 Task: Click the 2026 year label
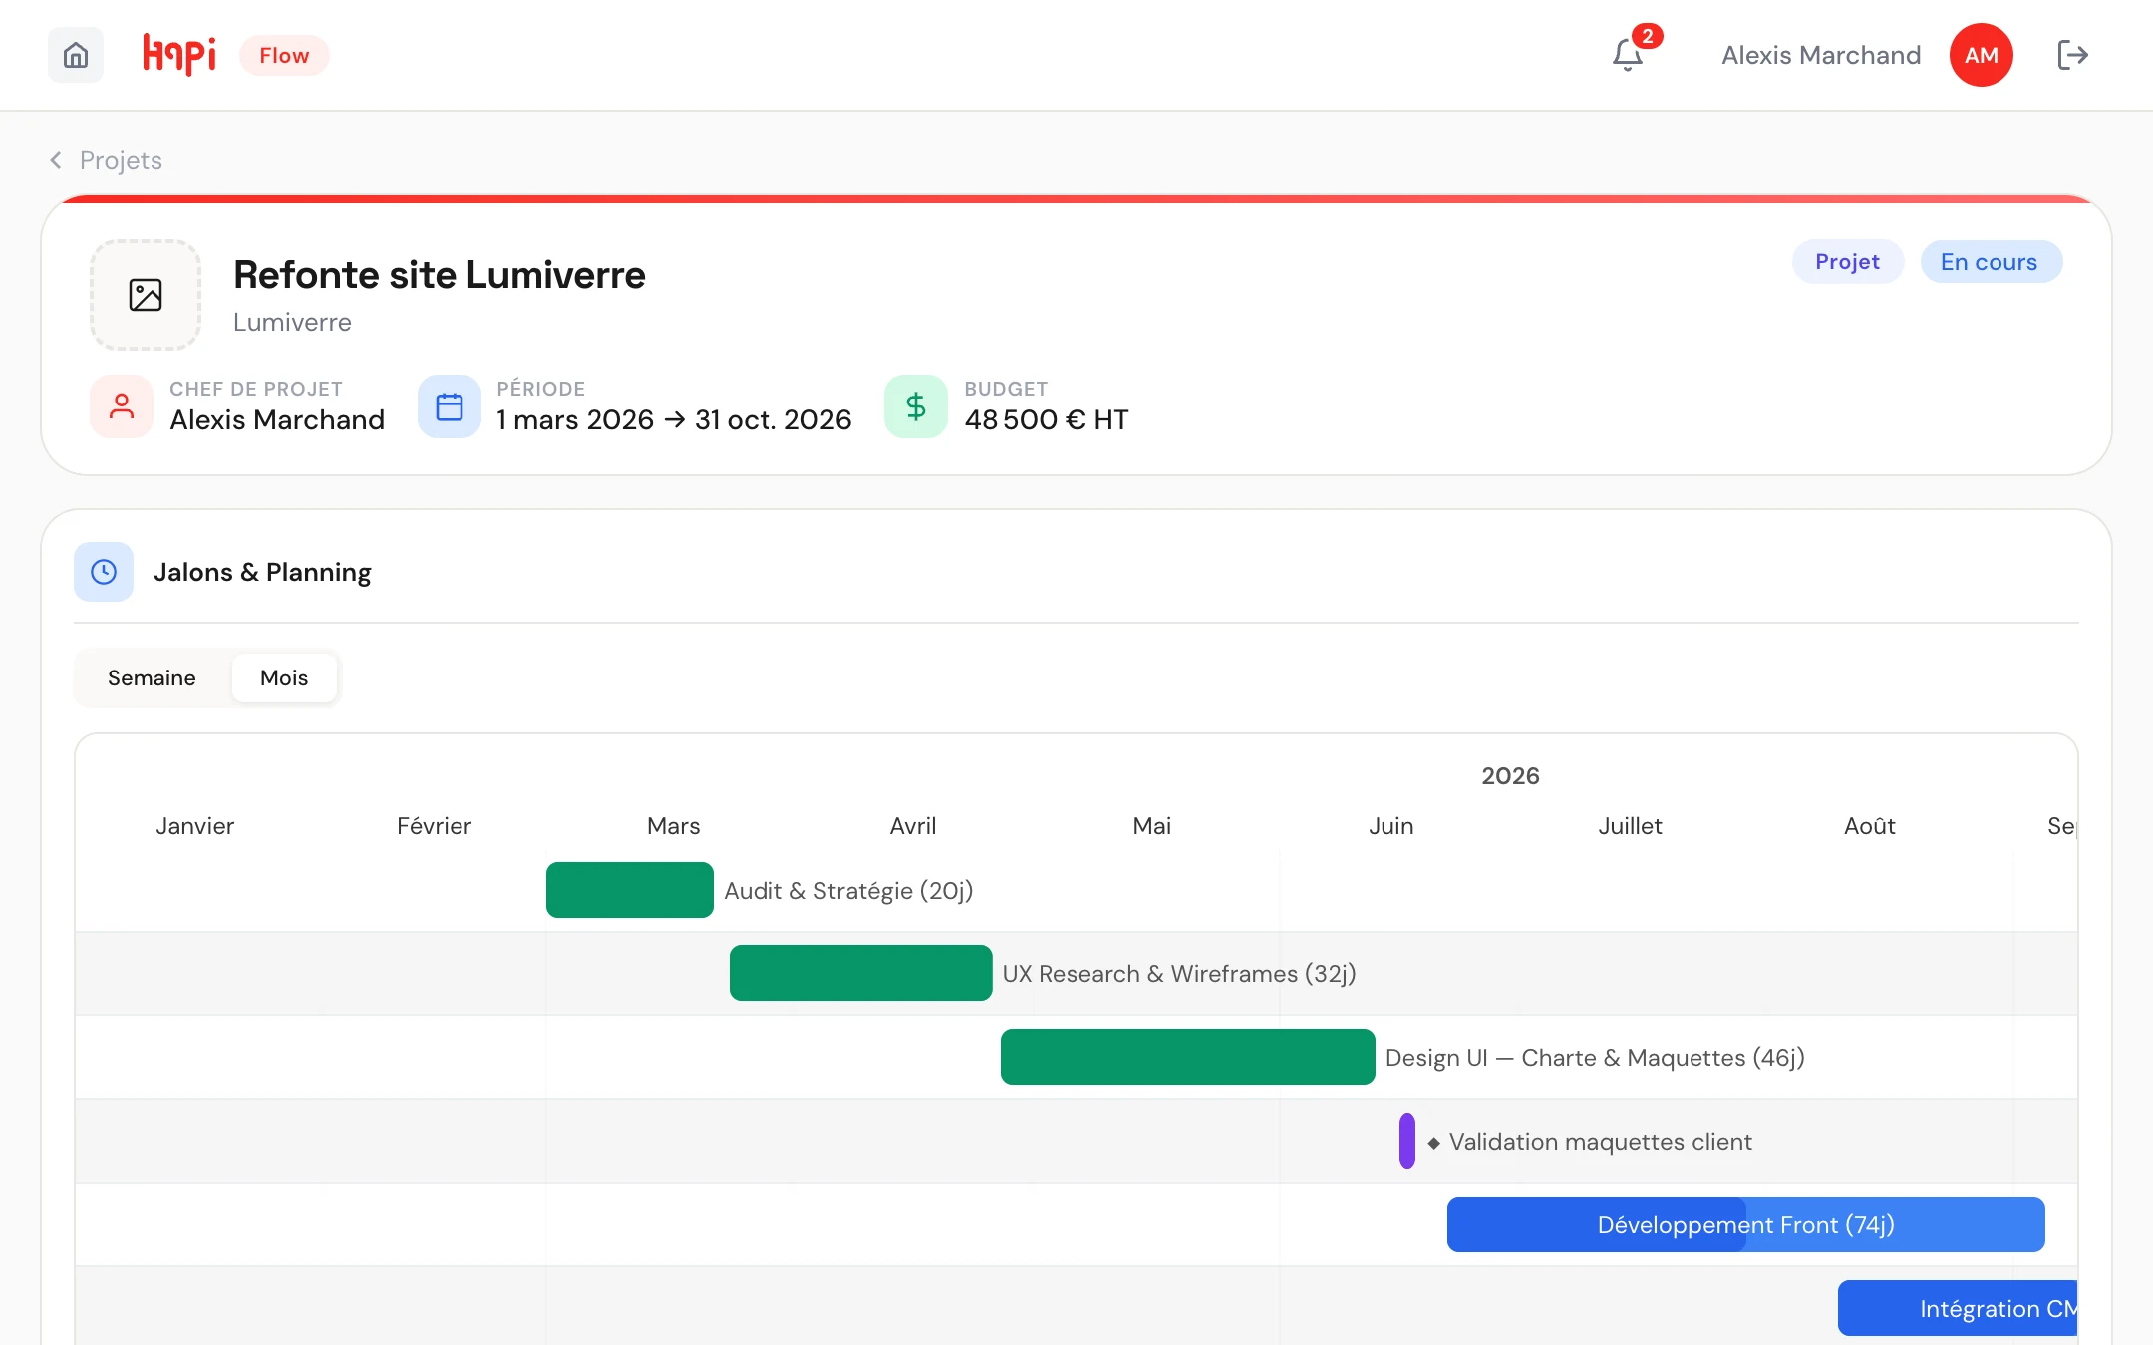pyautogui.click(x=1510, y=775)
